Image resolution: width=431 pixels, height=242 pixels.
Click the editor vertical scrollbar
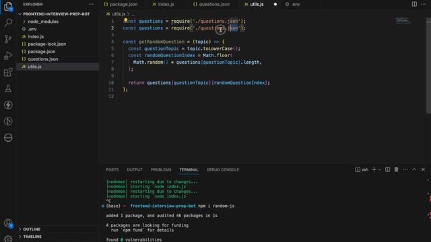[x=428, y=66]
